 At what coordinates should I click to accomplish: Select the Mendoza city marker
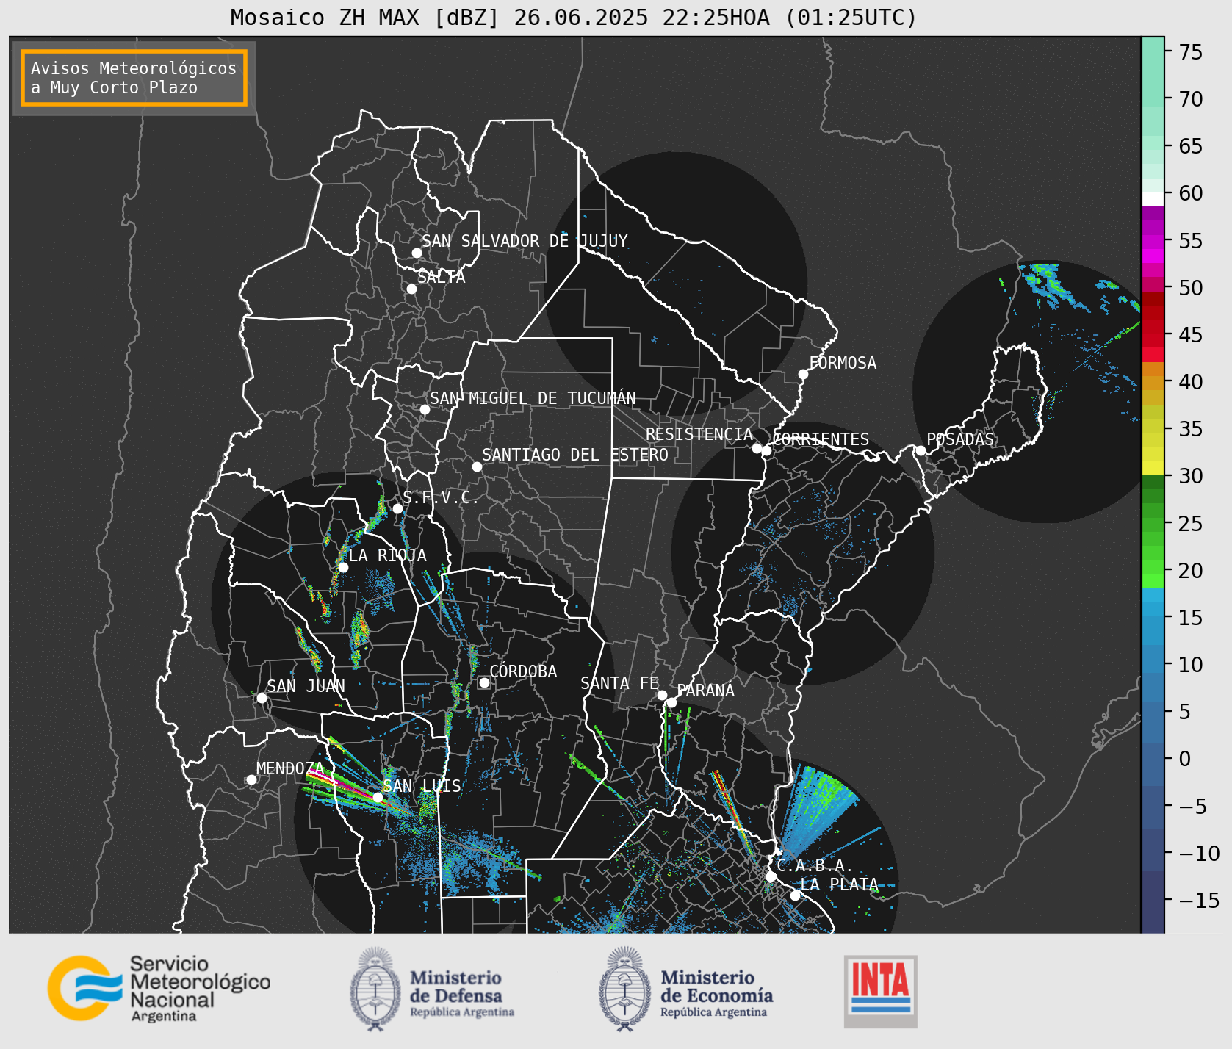click(x=251, y=779)
